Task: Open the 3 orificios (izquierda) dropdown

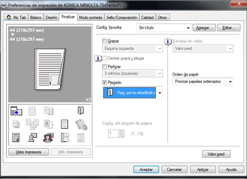Action: [x=132, y=73]
